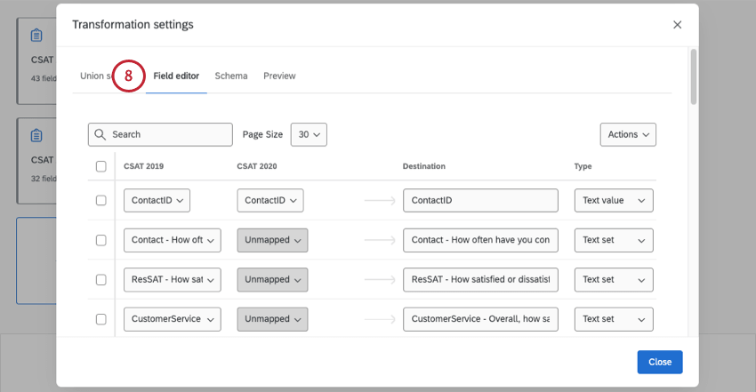Click the second CSAT clipboard icon
The width and height of the screenshot is (756, 392).
(36, 136)
